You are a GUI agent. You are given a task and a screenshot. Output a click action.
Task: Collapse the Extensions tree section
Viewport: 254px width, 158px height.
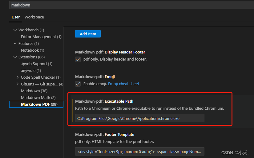[x=15, y=57]
